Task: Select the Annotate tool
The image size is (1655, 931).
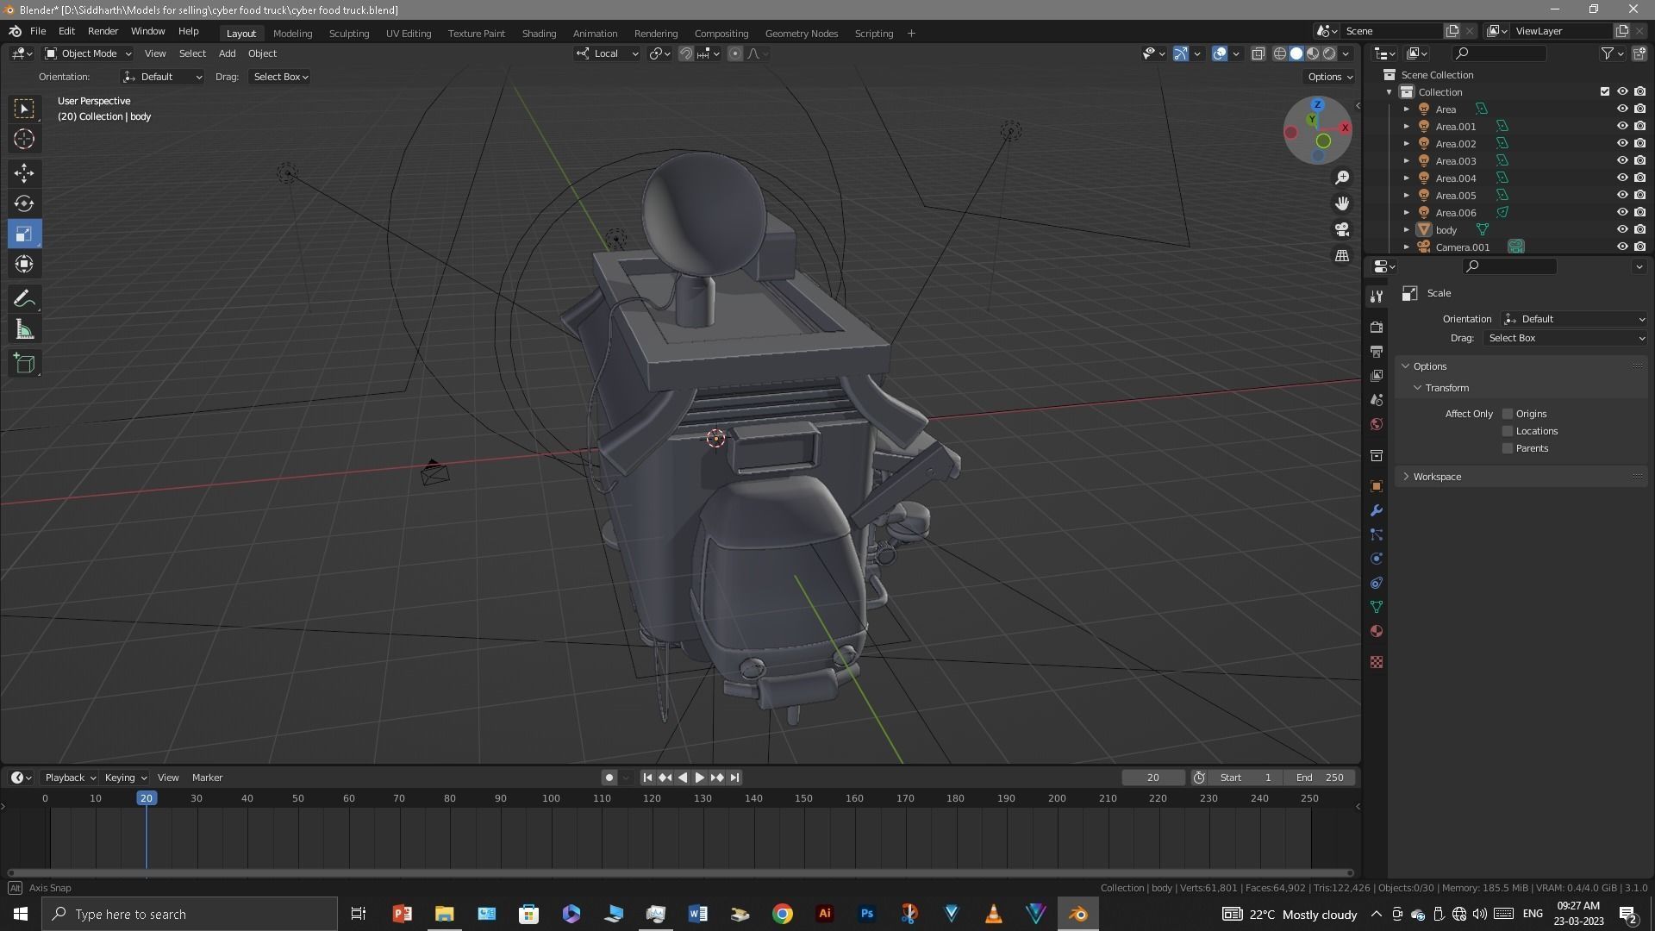Action: [x=24, y=299]
